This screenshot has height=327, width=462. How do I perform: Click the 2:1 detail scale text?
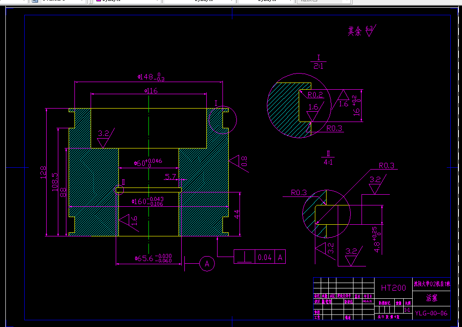click(x=318, y=66)
